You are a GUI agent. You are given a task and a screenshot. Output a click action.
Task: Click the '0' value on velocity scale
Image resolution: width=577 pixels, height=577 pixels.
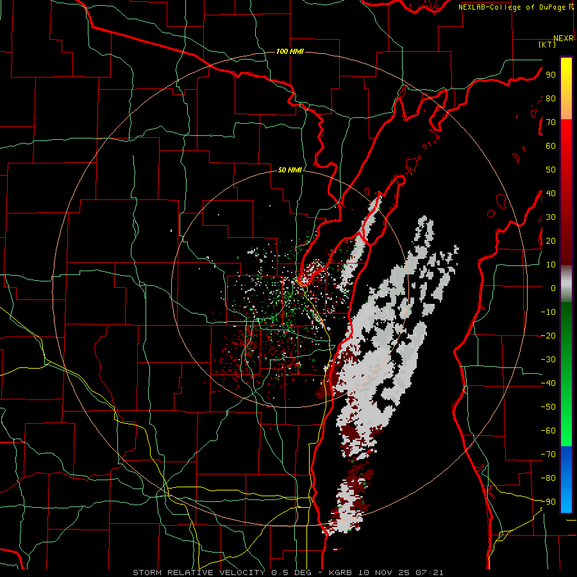[x=553, y=288]
